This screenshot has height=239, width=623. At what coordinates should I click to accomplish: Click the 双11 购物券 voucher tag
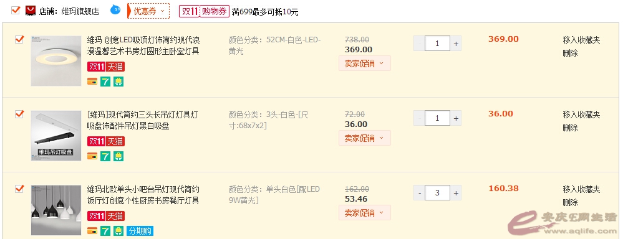point(204,11)
